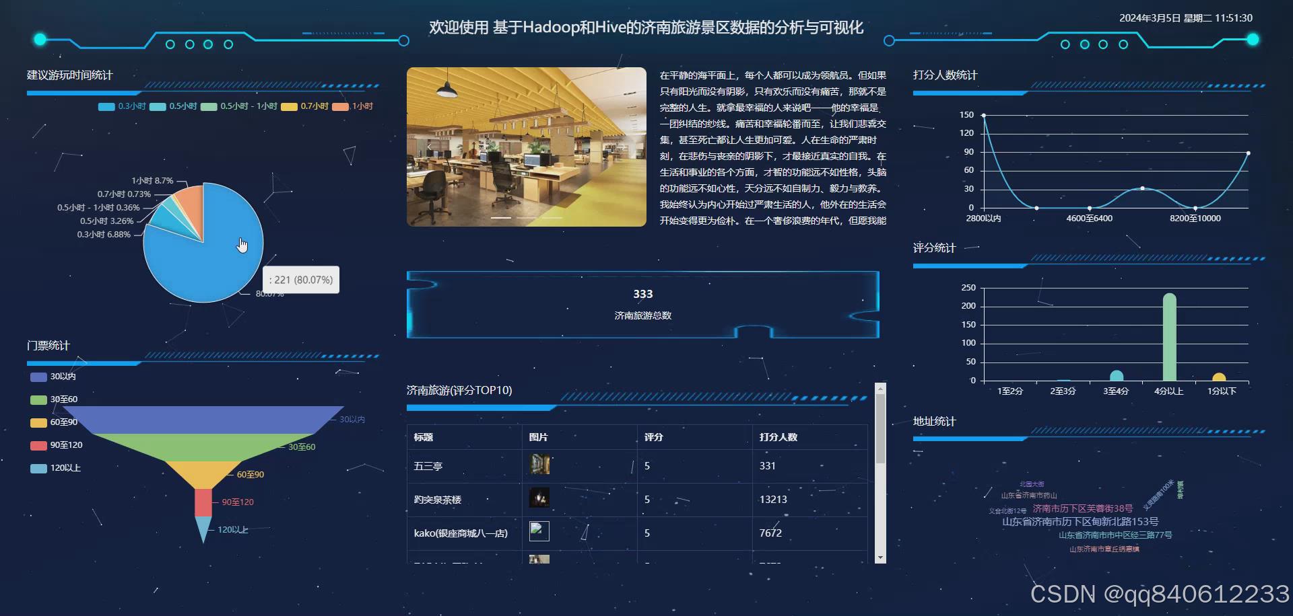Select the kako(银座商城八一店) title cell
1293x616 pixels.
(x=465, y=533)
